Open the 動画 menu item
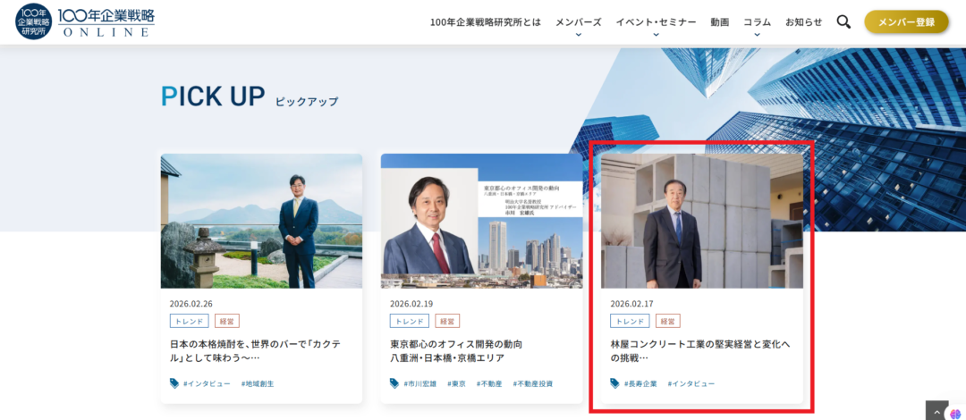 719,22
